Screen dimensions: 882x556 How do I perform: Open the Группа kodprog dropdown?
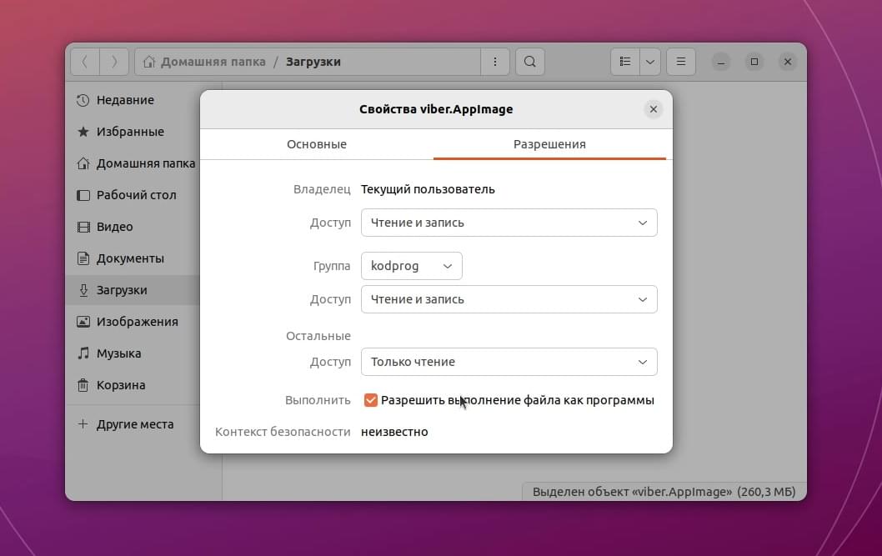(x=412, y=266)
